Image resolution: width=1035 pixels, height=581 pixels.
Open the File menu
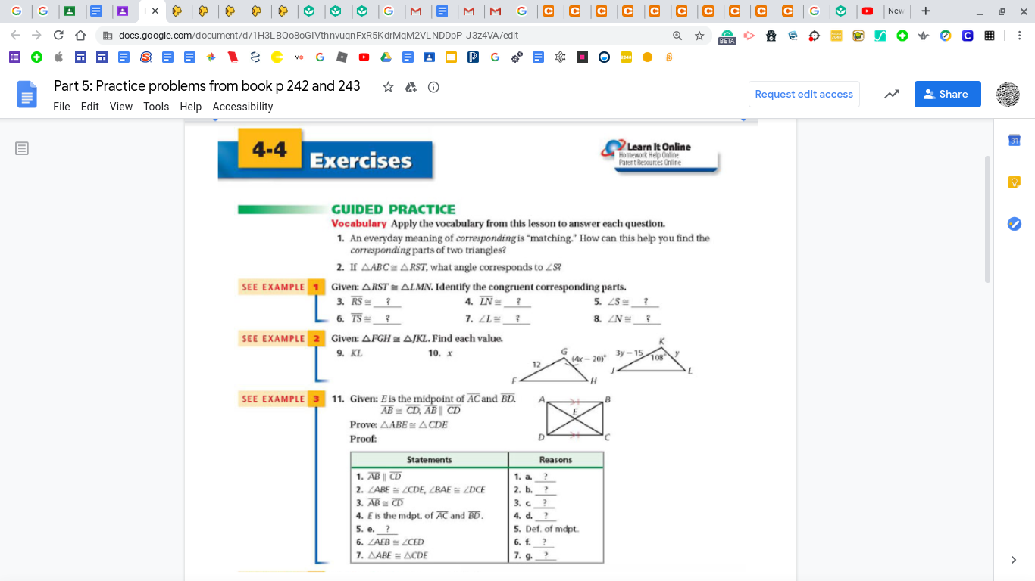point(61,107)
